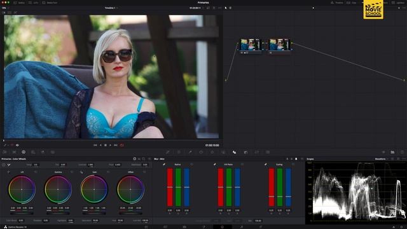Jump to first frame in viewer transport
The image size is (407, 229).
(x=95, y=145)
